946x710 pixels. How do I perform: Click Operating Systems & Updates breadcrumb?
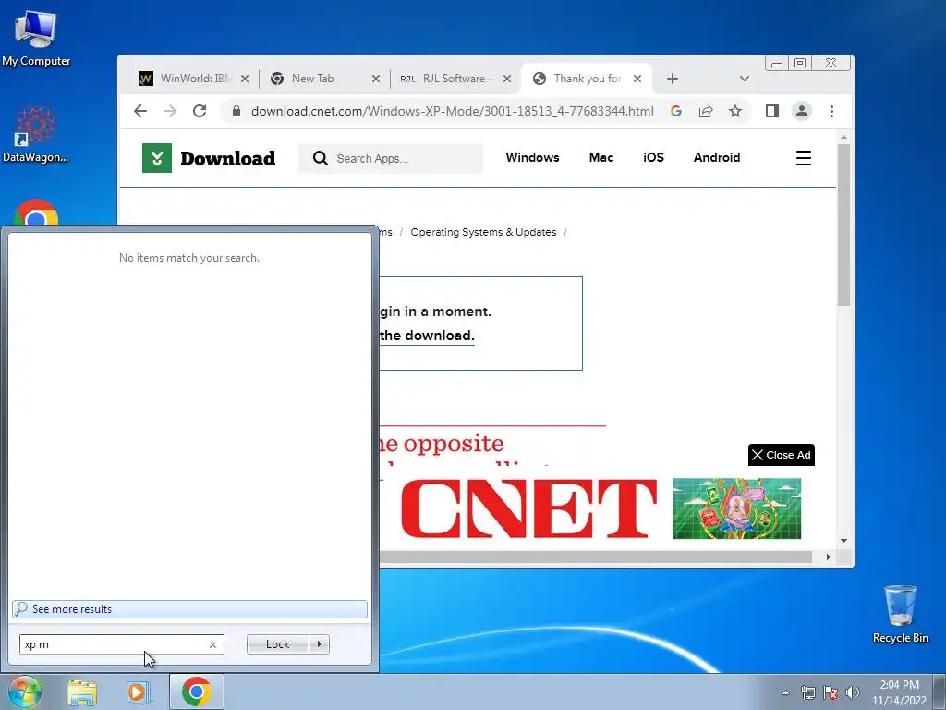click(483, 232)
